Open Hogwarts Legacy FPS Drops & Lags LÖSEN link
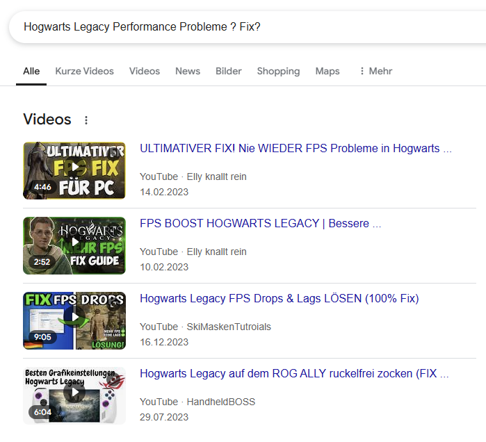This screenshot has width=486, height=442. 280,299
